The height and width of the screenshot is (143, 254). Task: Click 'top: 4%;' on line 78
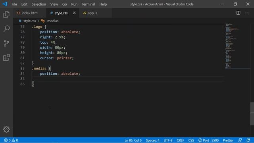point(48,43)
